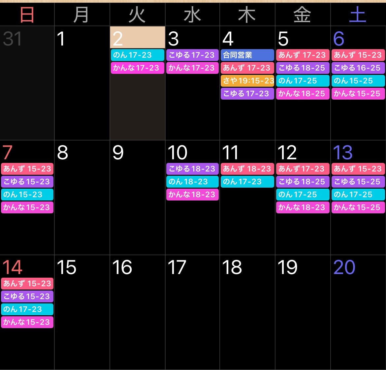This screenshot has width=386, height=370.
Task: Open the あんず 17-23 event on day 12
Action: click(303, 169)
